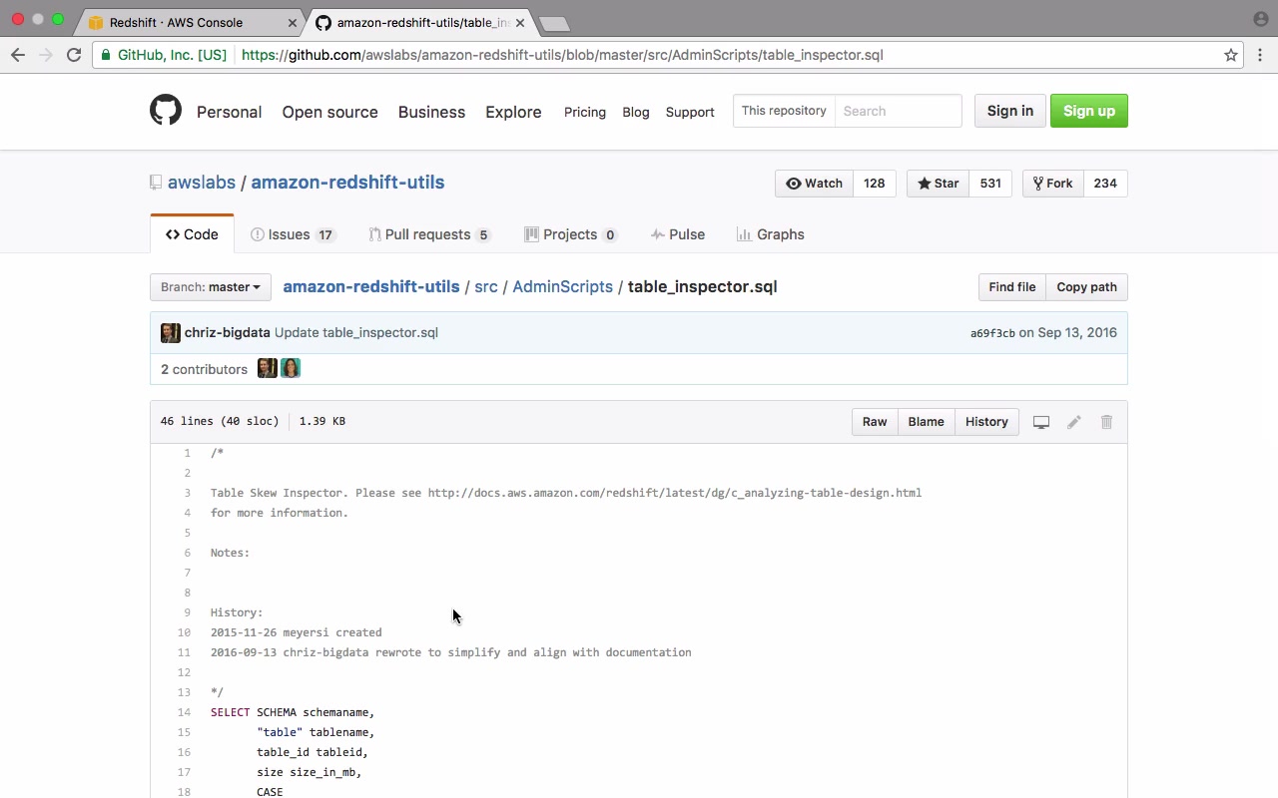Open the Graphs tab
The height and width of the screenshot is (798, 1278).
pyautogui.click(x=771, y=234)
